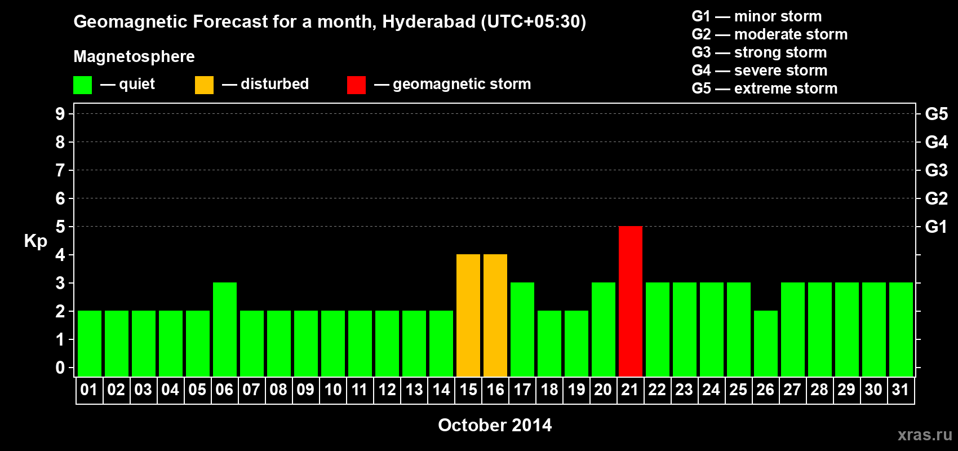Click the date label 10 on axis

tap(332, 390)
